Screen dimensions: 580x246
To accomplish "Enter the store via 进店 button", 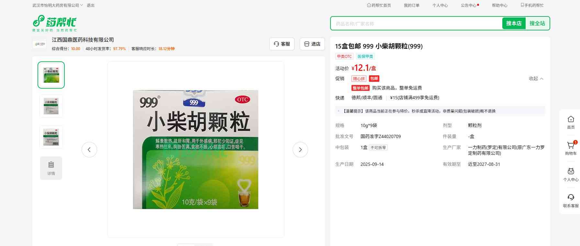I will [312, 44].
